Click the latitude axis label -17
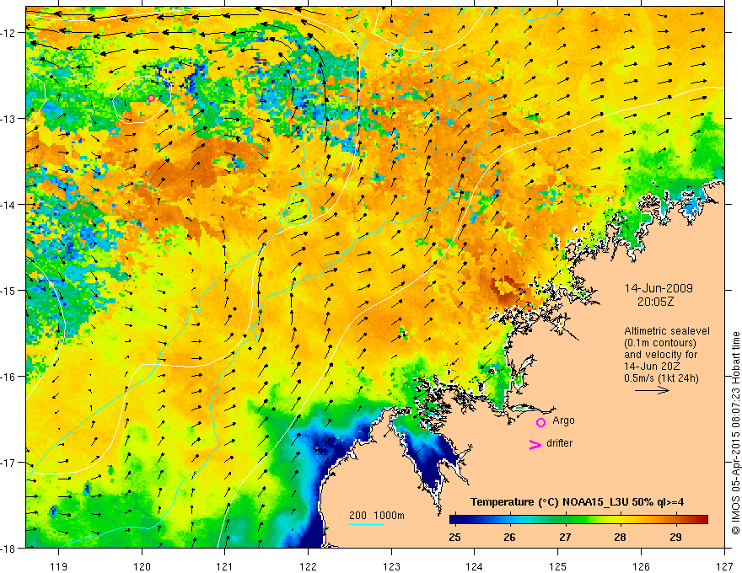742x573 pixels. [9, 463]
